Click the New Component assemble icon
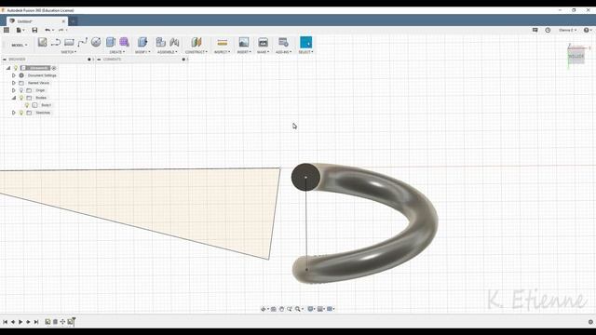Image resolution: width=596 pixels, height=335 pixels. [x=161, y=42]
